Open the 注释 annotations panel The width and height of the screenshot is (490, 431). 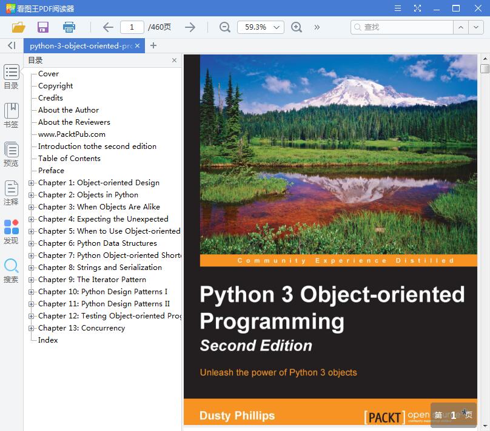12,192
